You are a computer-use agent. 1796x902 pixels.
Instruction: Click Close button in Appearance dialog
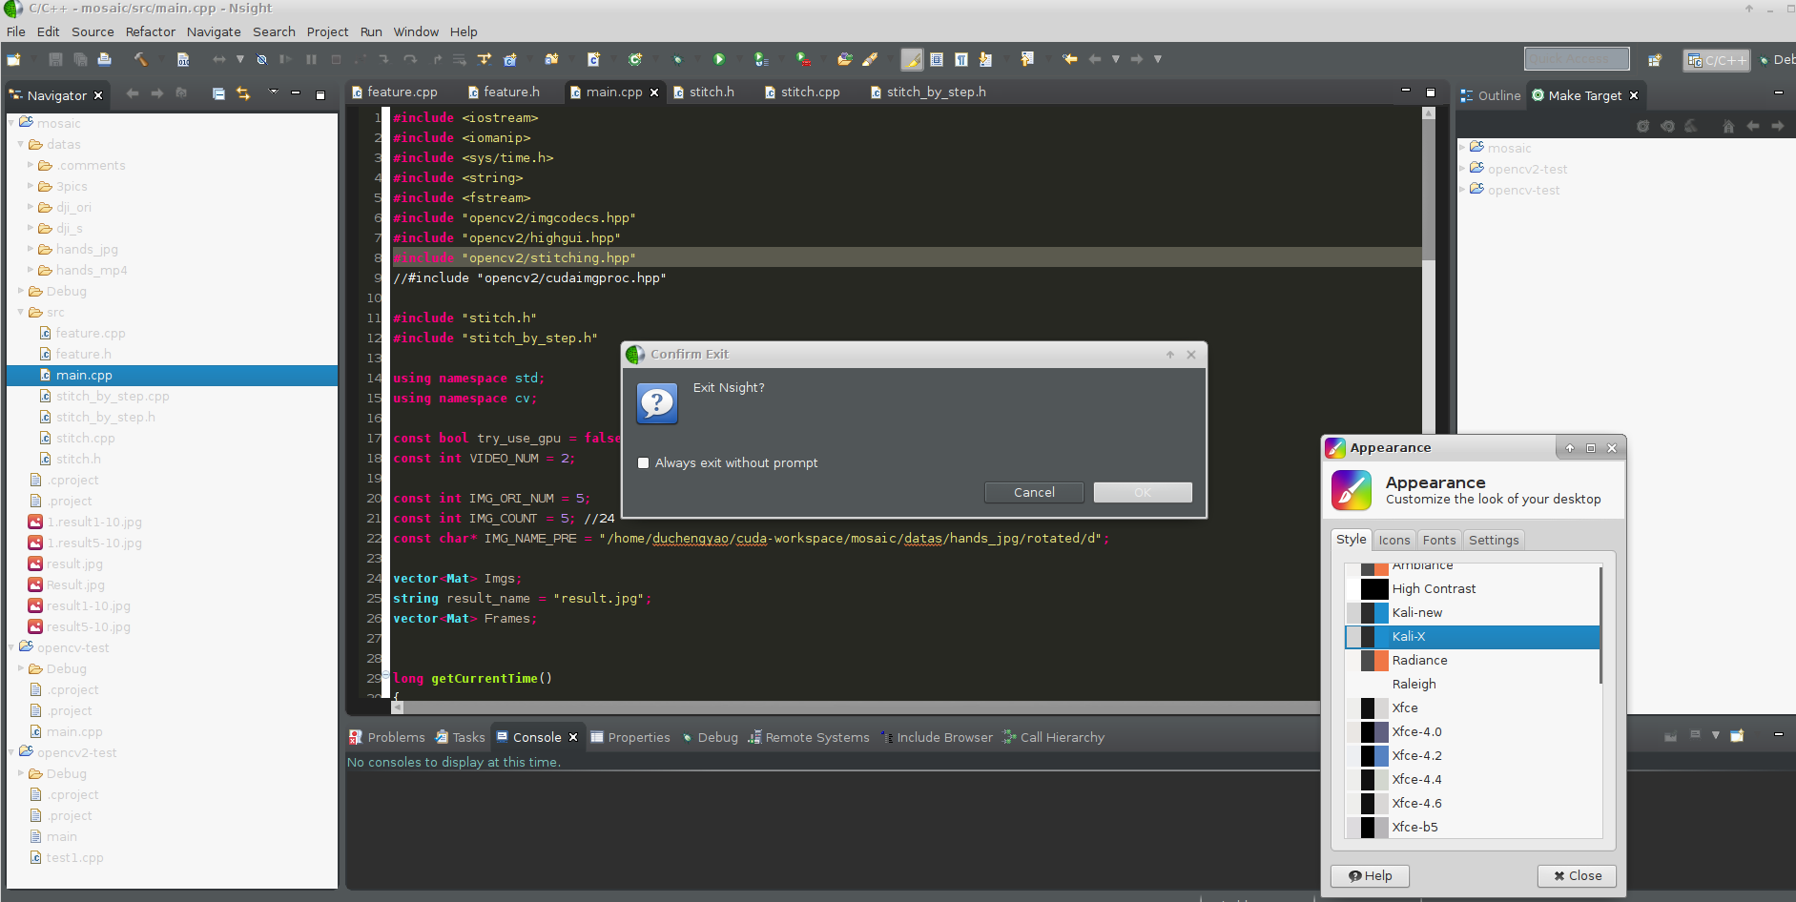coord(1578,875)
